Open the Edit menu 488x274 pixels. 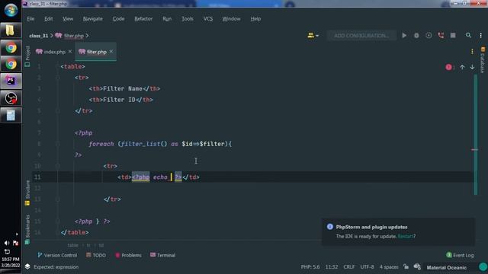(48, 18)
